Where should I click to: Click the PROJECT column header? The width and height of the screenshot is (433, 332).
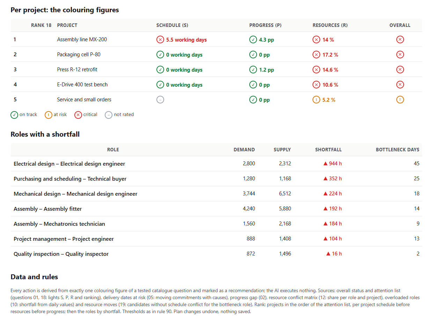(67, 25)
